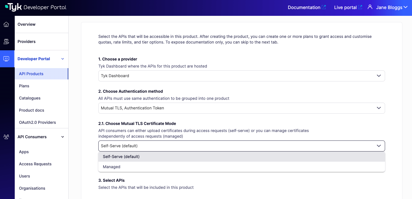
Task: Open Access Requests page
Action: (x=35, y=164)
